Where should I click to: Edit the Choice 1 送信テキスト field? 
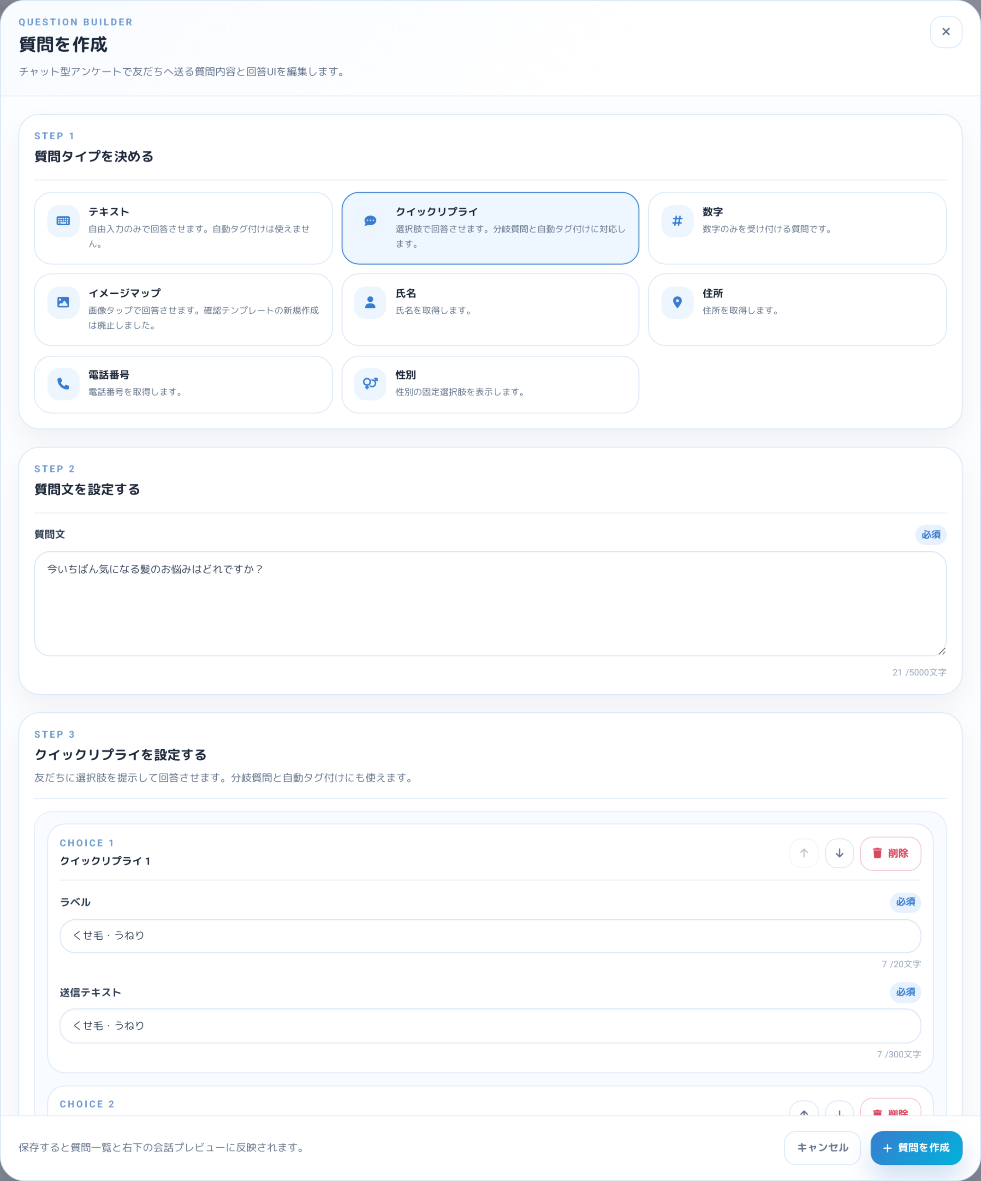pos(490,1026)
